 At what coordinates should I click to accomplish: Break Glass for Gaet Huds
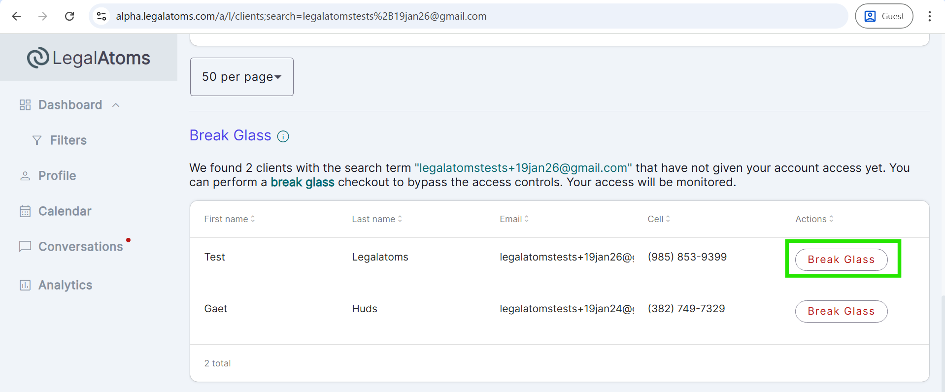[x=841, y=311]
